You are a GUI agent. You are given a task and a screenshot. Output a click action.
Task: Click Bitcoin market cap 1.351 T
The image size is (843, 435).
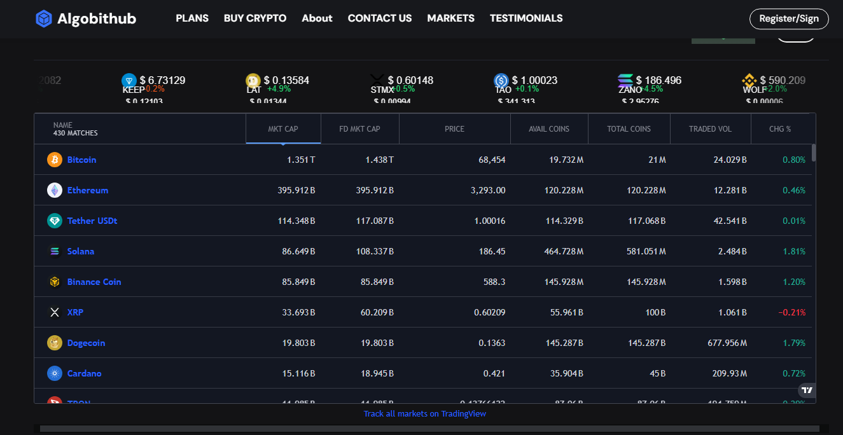300,160
